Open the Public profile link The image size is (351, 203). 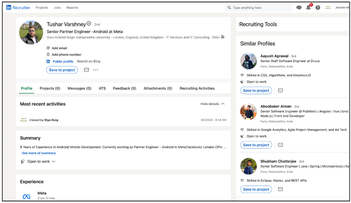(x=63, y=61)
